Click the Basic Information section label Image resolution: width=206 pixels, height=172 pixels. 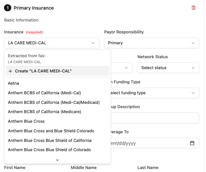[21, 20]
